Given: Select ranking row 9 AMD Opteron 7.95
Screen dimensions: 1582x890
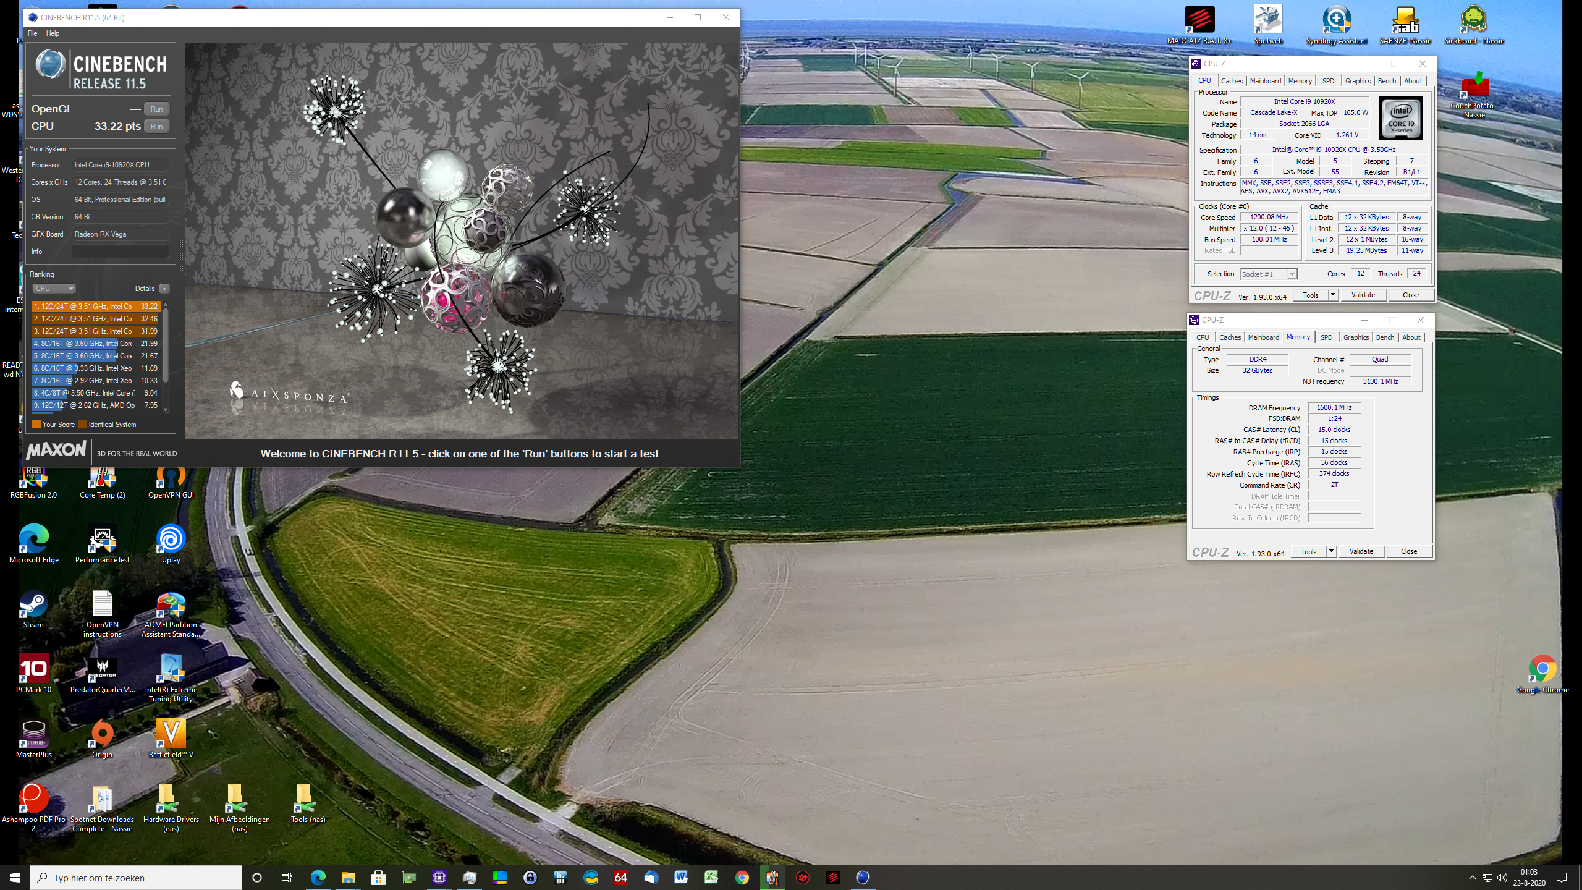Looking at the screenshot, I should point(96,405).
